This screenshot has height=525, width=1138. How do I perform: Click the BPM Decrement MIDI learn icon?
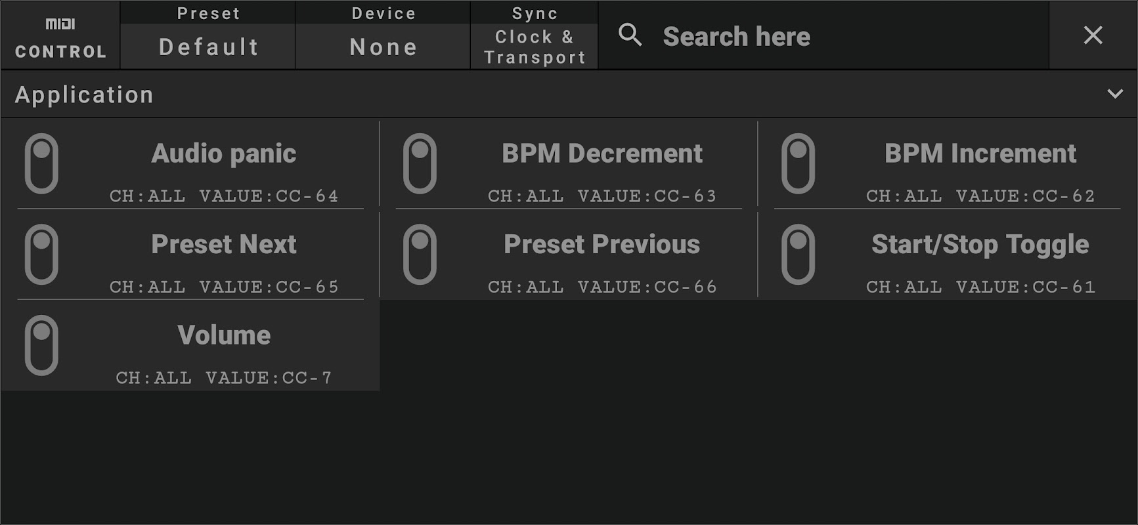click(x=420, y=163)
